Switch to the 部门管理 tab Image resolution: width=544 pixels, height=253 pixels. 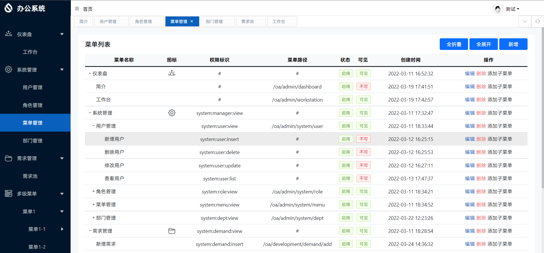coord(218,21)
